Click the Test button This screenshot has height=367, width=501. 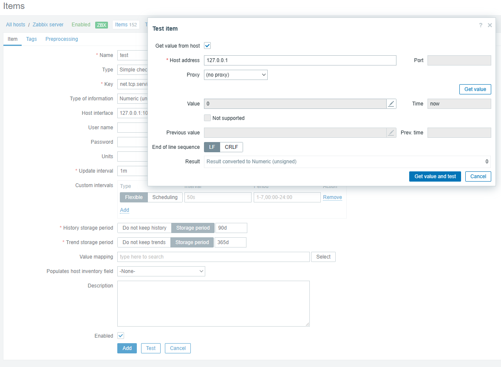click(x=150, y=348)
